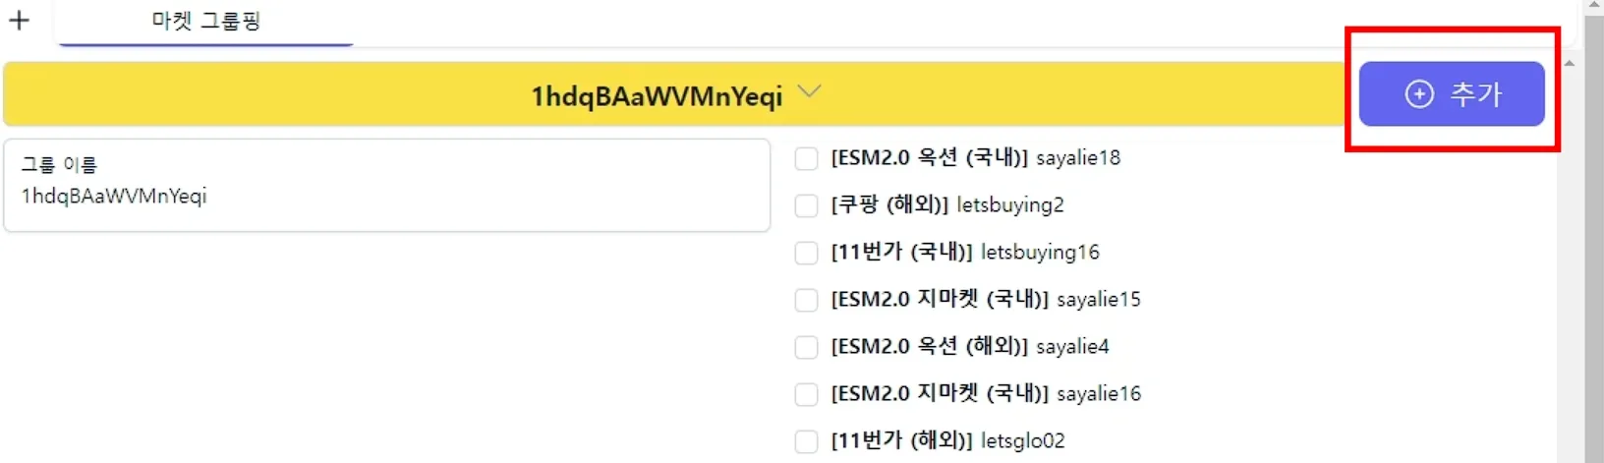1604x463 pixels.
Task: Click the yellow 1hdqBAaWVMnYeqi group header title
Action: pos(657,96)
